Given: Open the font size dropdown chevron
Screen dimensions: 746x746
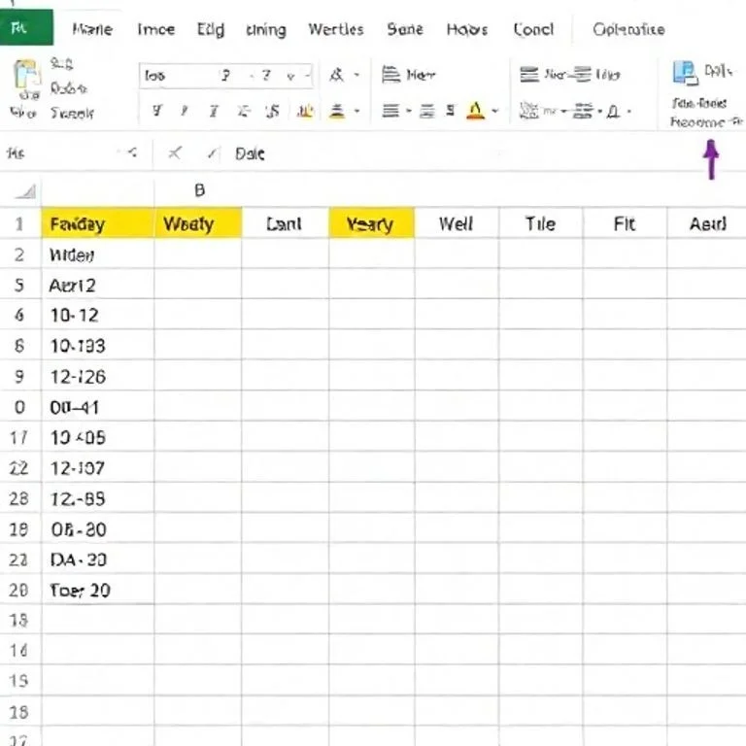Looking at the screenshot, I should (290, 76).
